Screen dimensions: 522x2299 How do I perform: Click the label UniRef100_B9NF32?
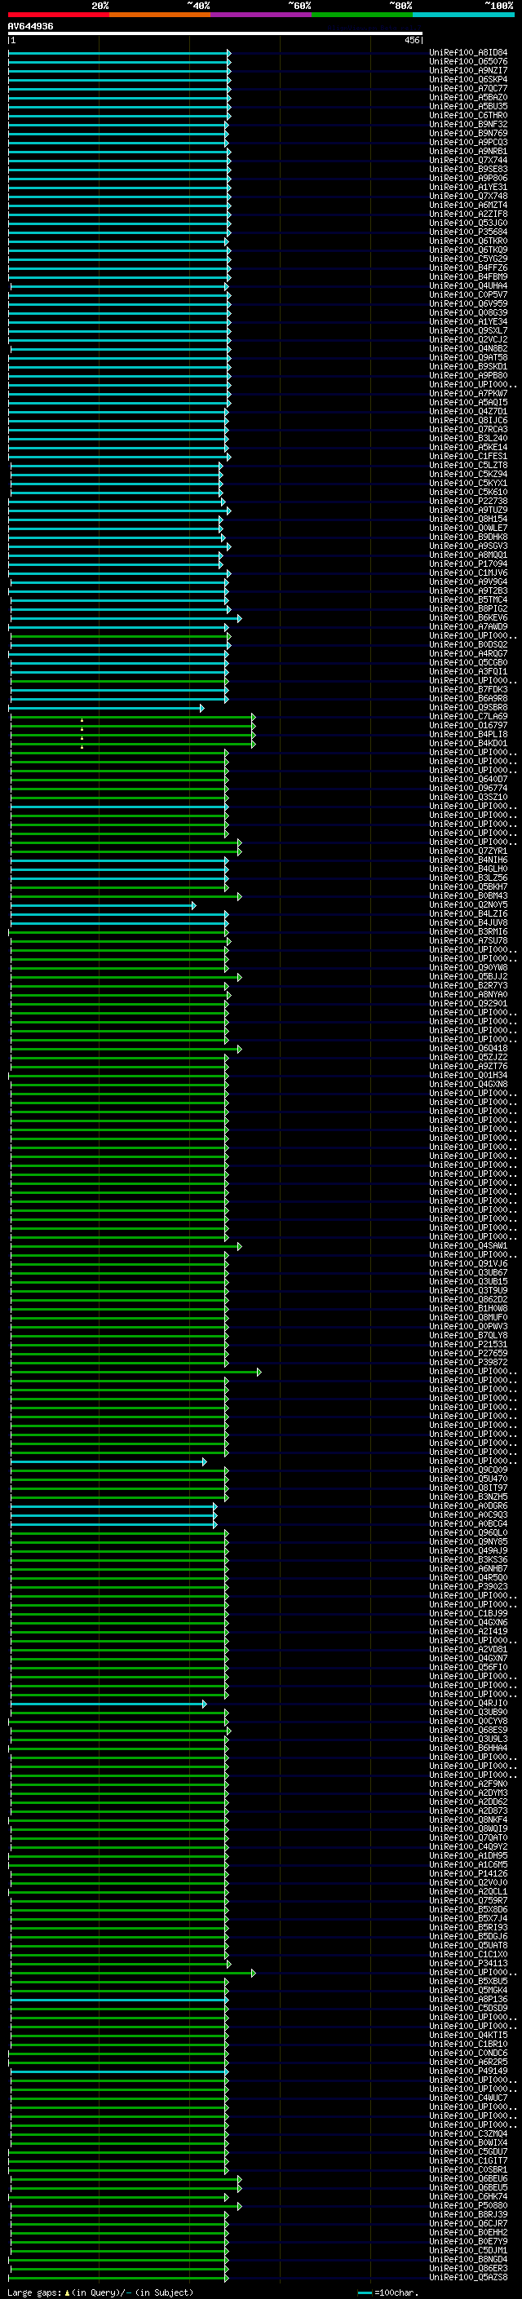[x=468, y=124]
